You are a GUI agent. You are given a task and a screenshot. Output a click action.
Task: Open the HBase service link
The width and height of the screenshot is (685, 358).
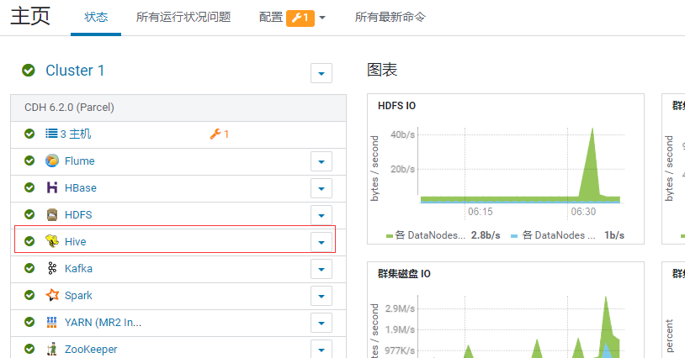coord(81,188)
